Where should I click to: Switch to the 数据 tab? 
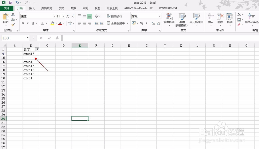pyautogui.click(x=73, y=8)
